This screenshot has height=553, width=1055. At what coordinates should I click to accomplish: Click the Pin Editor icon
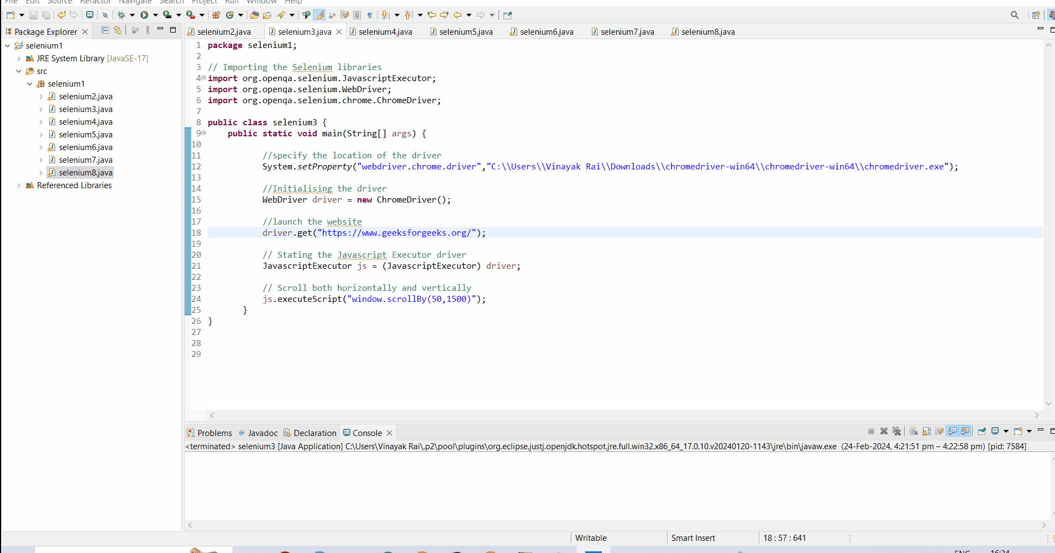(508, 15)
